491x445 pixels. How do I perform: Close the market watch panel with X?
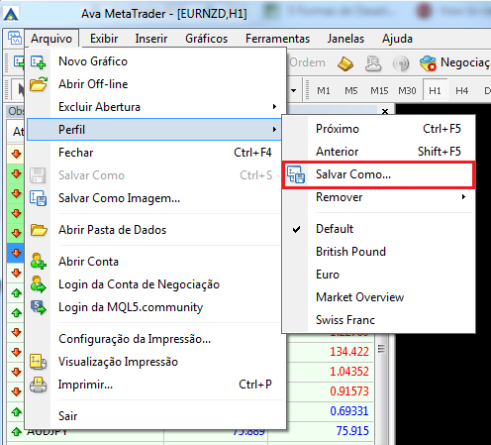click(x=385, y=111)
